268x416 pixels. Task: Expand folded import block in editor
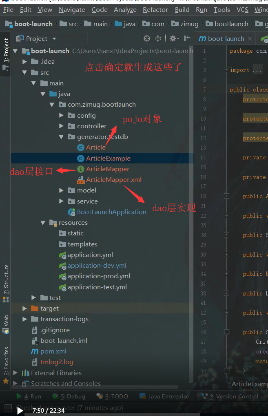(x=226, y=70)
